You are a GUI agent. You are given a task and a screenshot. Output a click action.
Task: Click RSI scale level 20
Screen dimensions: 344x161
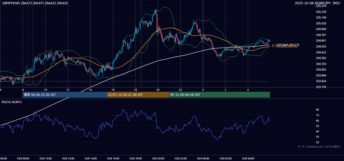(x=317, y=142)
